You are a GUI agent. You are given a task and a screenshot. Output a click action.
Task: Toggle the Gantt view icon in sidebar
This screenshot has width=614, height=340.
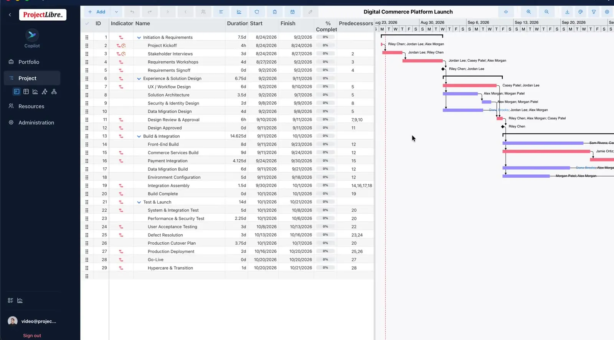[x=17, y=92]
